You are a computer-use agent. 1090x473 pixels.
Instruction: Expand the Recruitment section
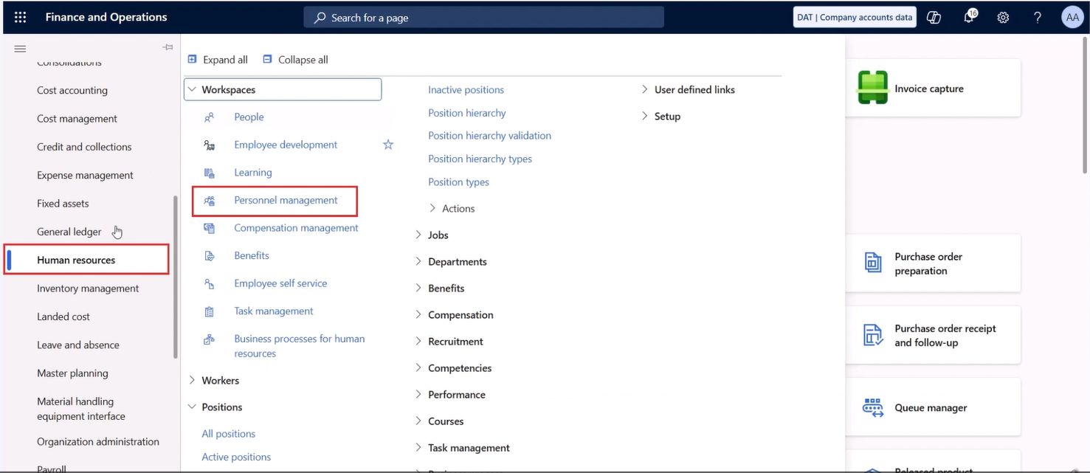coord(418,341)
